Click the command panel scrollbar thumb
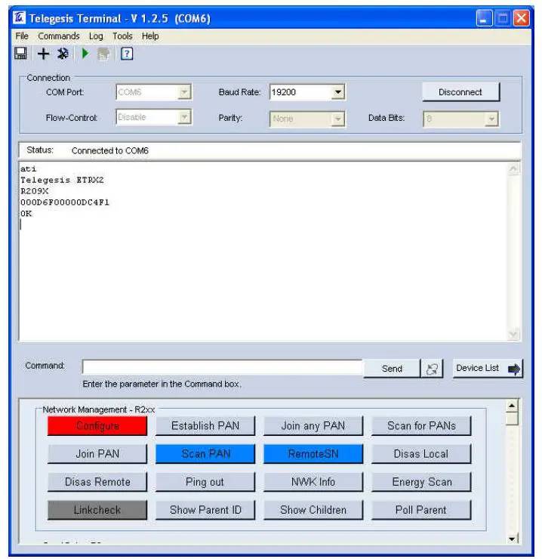 coord(512,419)
